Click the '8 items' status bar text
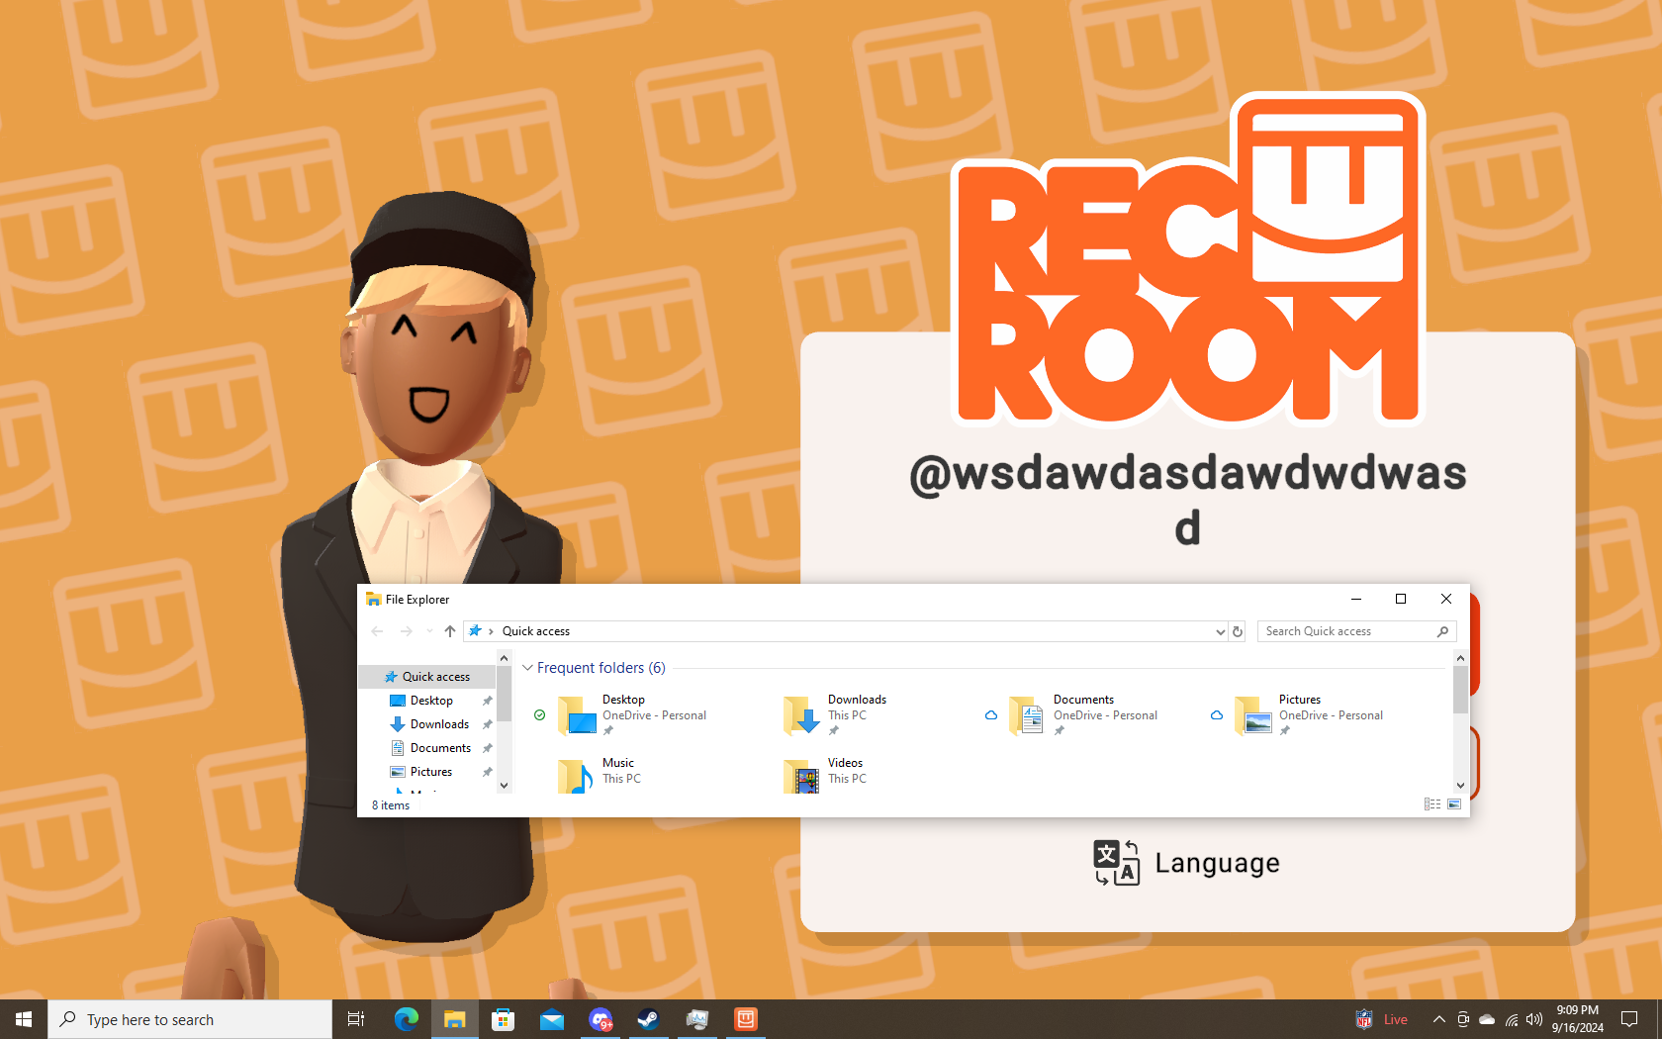Image resolution: width=1662 pixels, height=1039 pixels. click(391, 805)
